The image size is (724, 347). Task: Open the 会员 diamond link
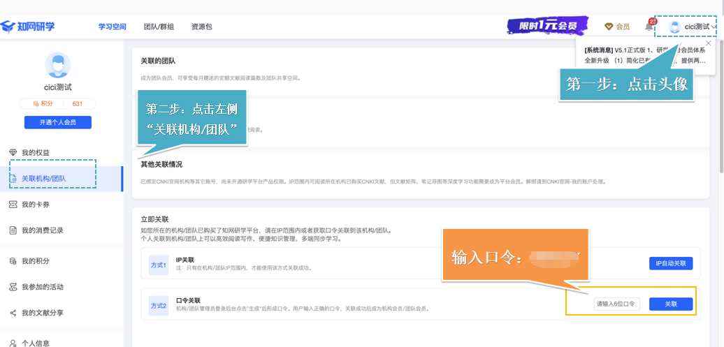(617, 27)
